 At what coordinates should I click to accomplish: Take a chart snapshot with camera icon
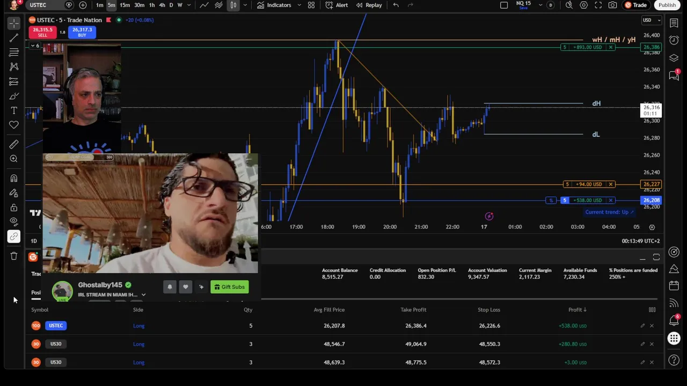[x=612, y=5]
